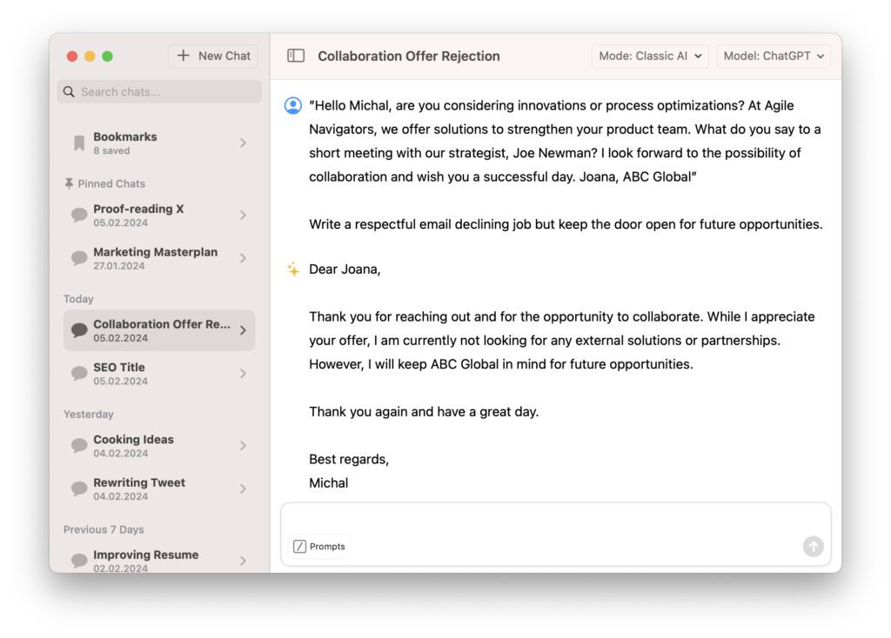Click the pin icon beside Pinned Chats
891x638 pixels.
coord(69,183)
